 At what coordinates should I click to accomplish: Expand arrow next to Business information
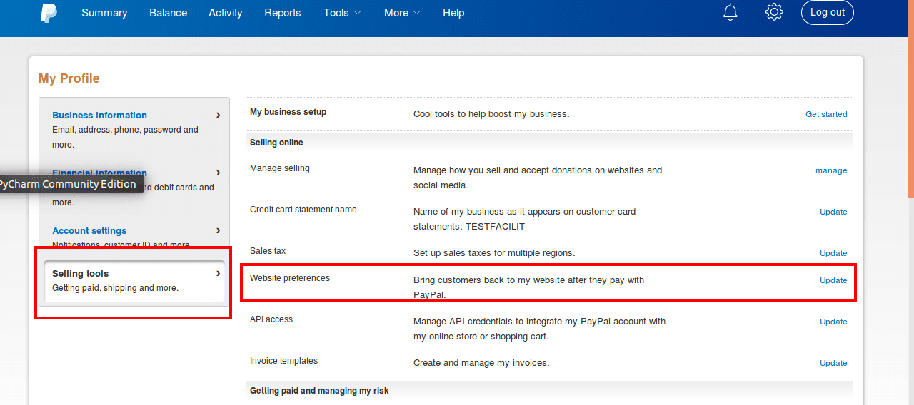point(218,115)
